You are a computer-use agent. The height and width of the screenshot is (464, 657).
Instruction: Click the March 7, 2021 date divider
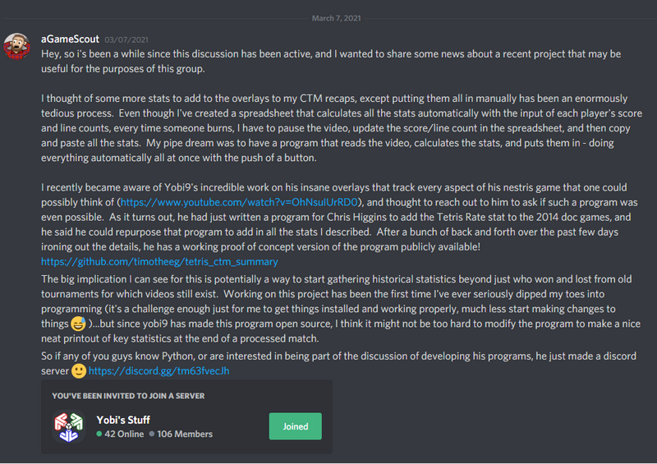(336, 18)
